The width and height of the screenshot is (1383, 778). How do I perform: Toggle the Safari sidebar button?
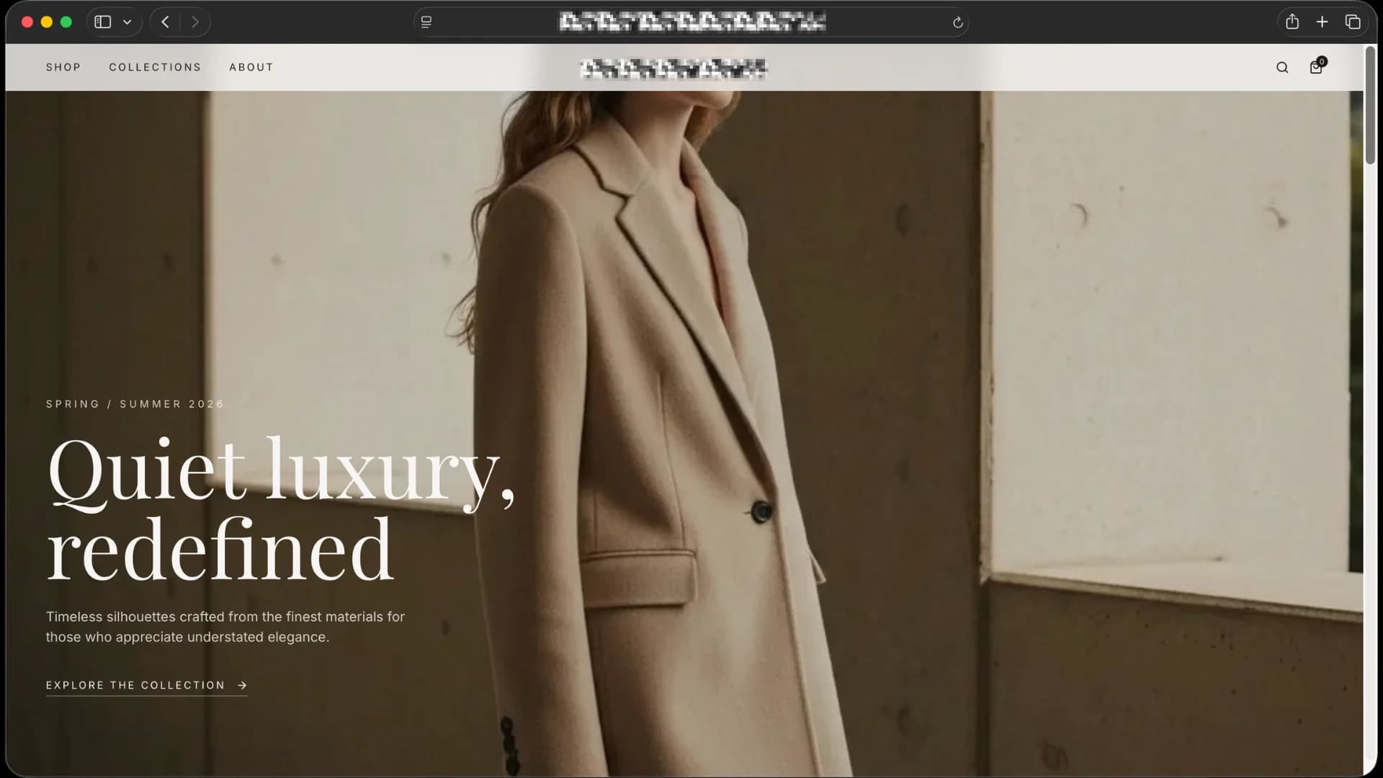(103, 22)
